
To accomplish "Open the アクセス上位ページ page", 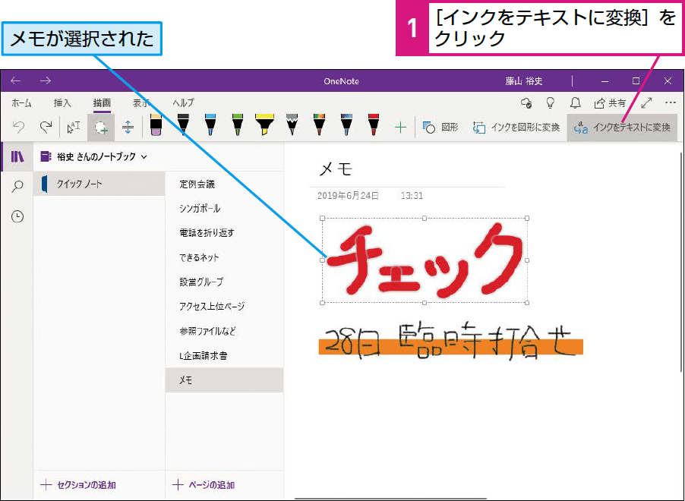I will click(224, 306).
